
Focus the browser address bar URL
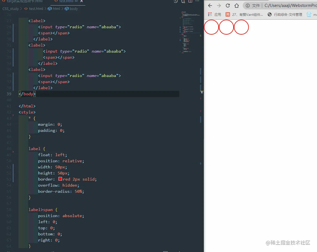(x=290, y=6)
